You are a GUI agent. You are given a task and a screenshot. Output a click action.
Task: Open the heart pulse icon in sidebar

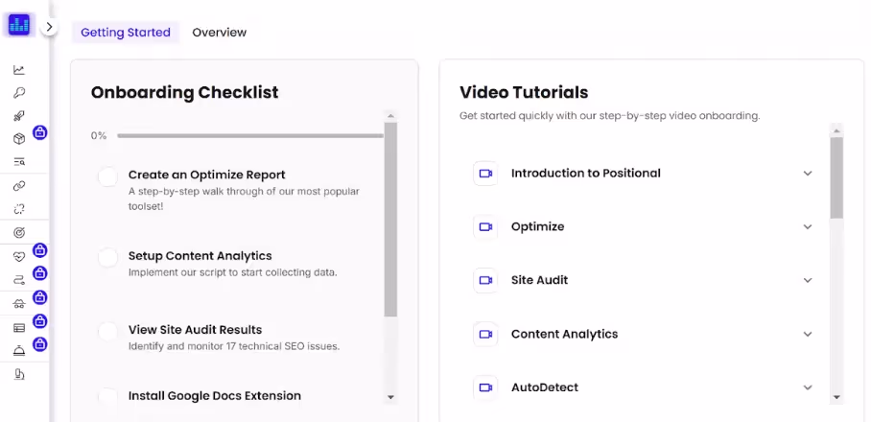(x=19, y=256)
